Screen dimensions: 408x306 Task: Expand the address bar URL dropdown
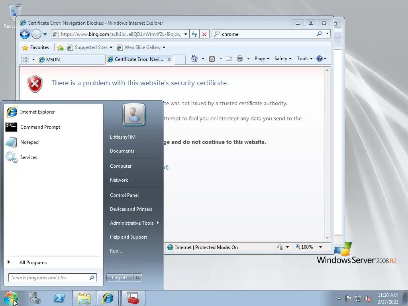tap(186, 34)
